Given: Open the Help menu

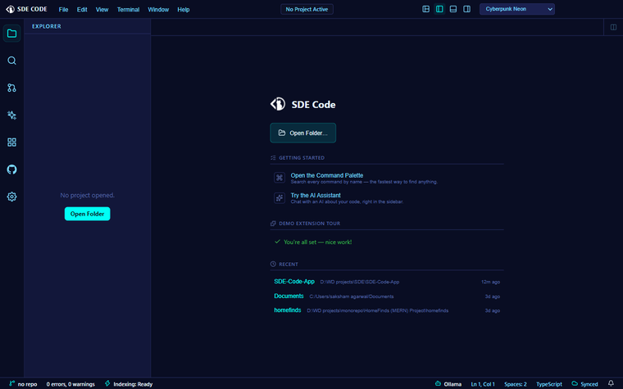Looking at the screenshot, I should click(183, 10).
